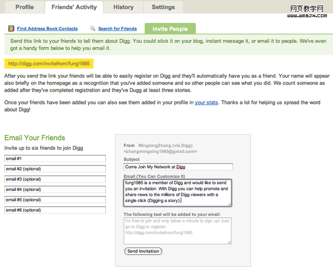Click the Subject text field
This screenshot has width=333, height=267.
click(x=178, y=167)
